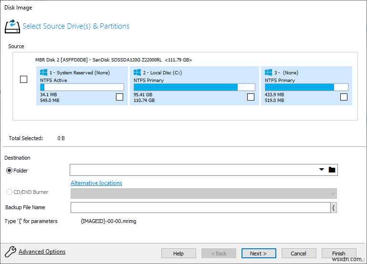The width and height of the screenshot is (367, 264).
Task: Click the Cancel button
Action: tap(298, 254)
